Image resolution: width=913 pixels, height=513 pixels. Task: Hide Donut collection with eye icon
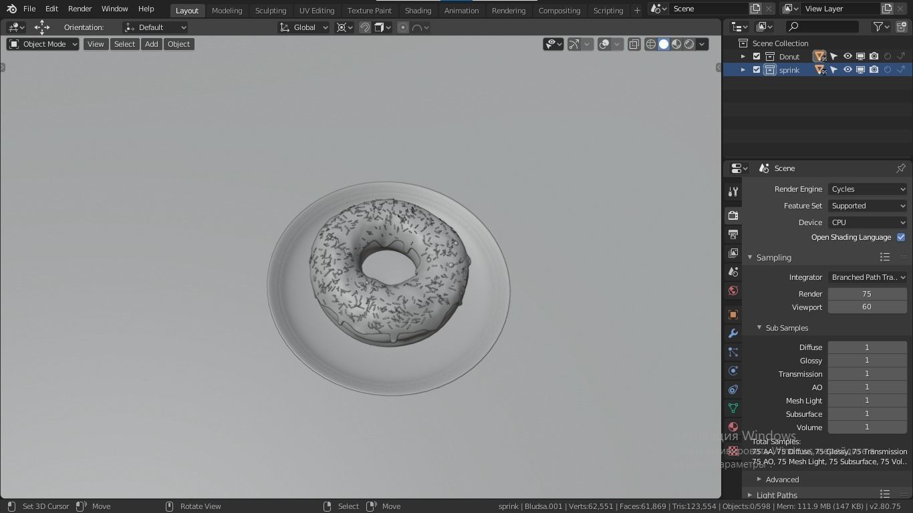(847, 57)
